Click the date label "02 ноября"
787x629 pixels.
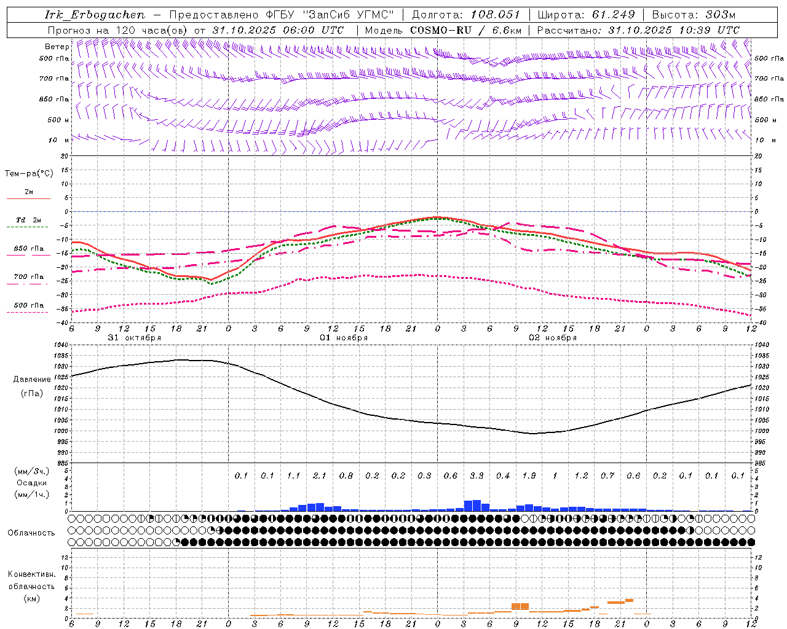(x=553, y=338)
